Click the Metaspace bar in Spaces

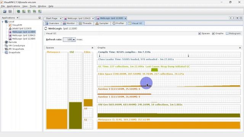tap(57, 119)
